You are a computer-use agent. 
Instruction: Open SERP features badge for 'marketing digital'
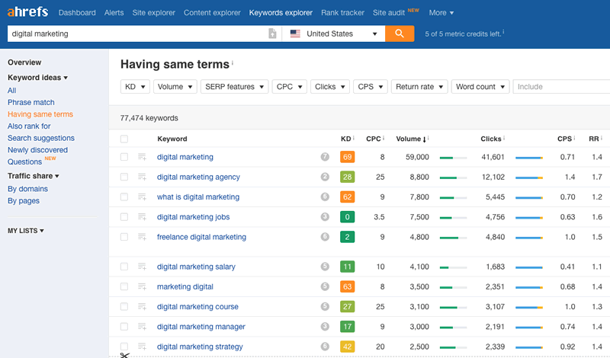[325, 286]
